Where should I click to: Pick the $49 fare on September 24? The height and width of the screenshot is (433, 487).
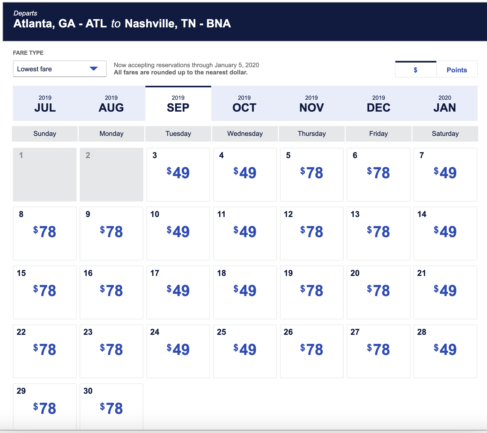[178, 350]
